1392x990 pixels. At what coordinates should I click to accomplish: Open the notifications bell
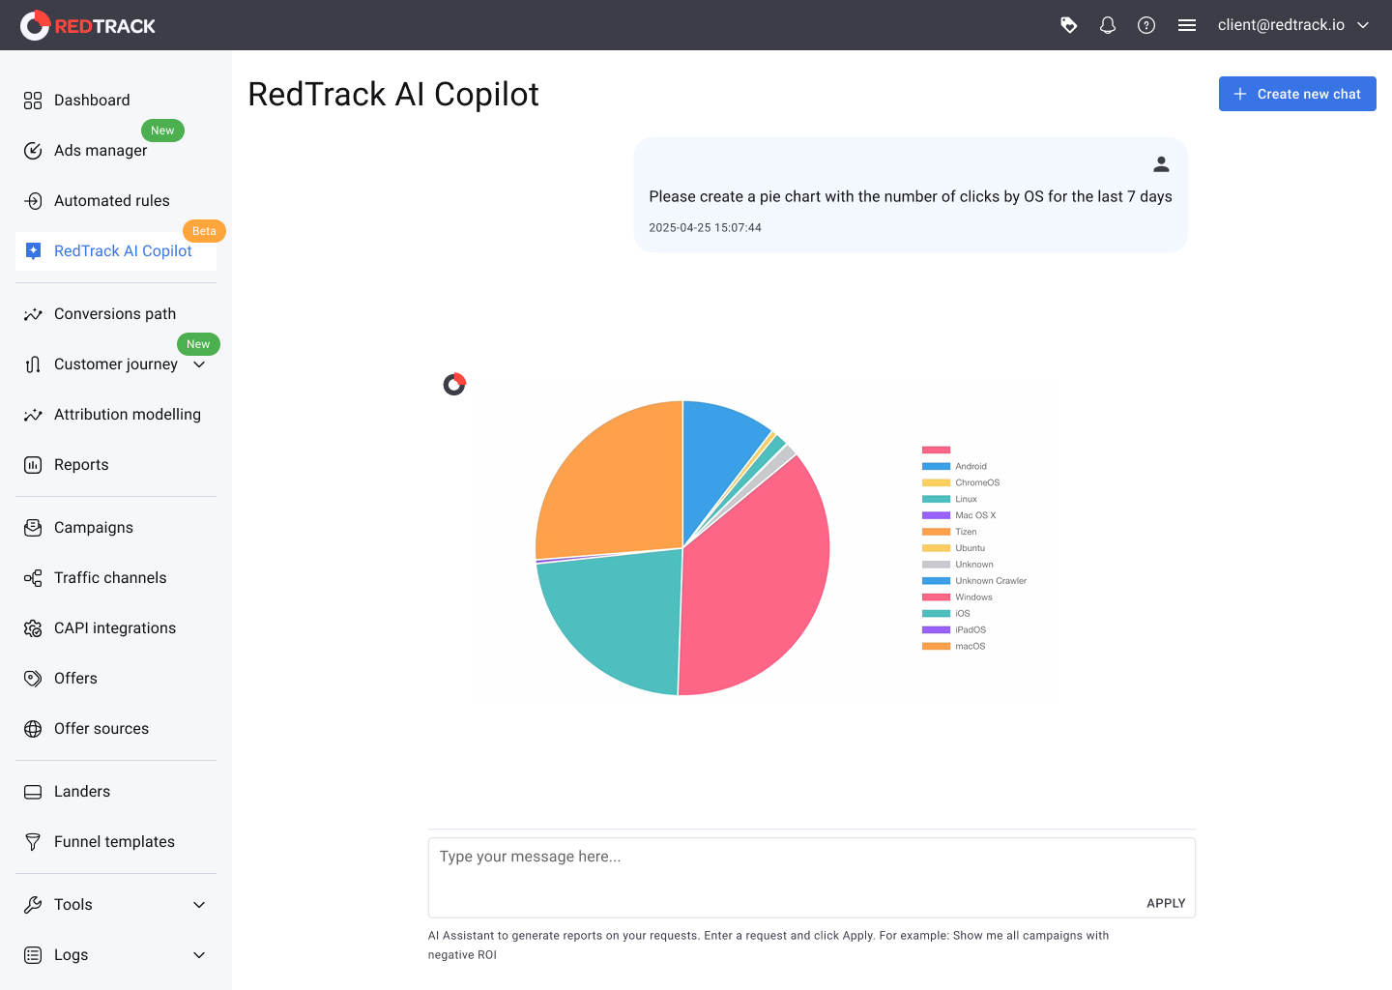(1108, 25)
